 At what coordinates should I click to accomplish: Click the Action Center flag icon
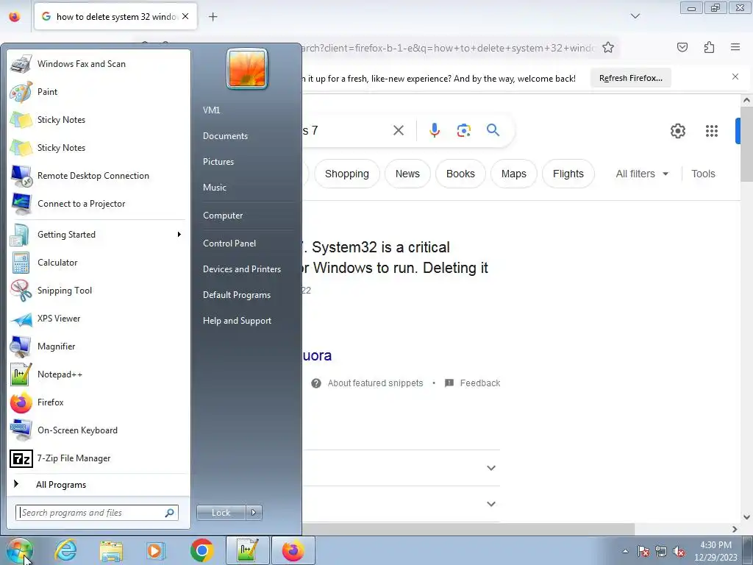pyautogui.click(x=643, y=551)
